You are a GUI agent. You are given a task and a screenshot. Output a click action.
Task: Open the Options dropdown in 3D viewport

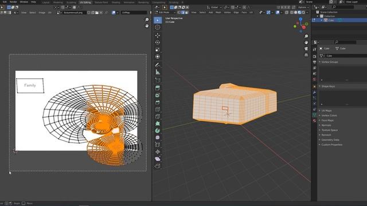point(304,7)
